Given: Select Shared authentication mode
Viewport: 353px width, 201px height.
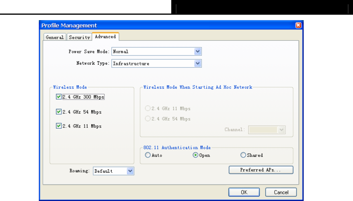Looking at the screenshot, I should 243,155.
